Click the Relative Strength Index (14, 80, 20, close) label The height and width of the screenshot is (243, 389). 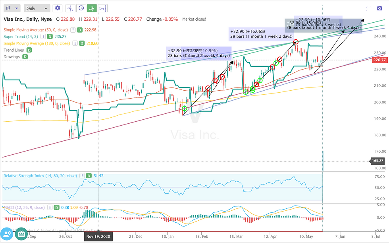(x=40, y=176)
